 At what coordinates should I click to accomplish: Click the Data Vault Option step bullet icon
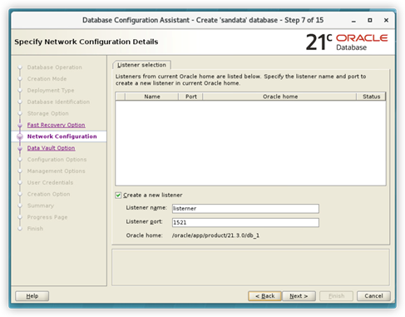pyautogui.click(x=20, y=148)
